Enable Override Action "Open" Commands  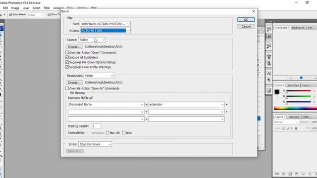point(67,52)
